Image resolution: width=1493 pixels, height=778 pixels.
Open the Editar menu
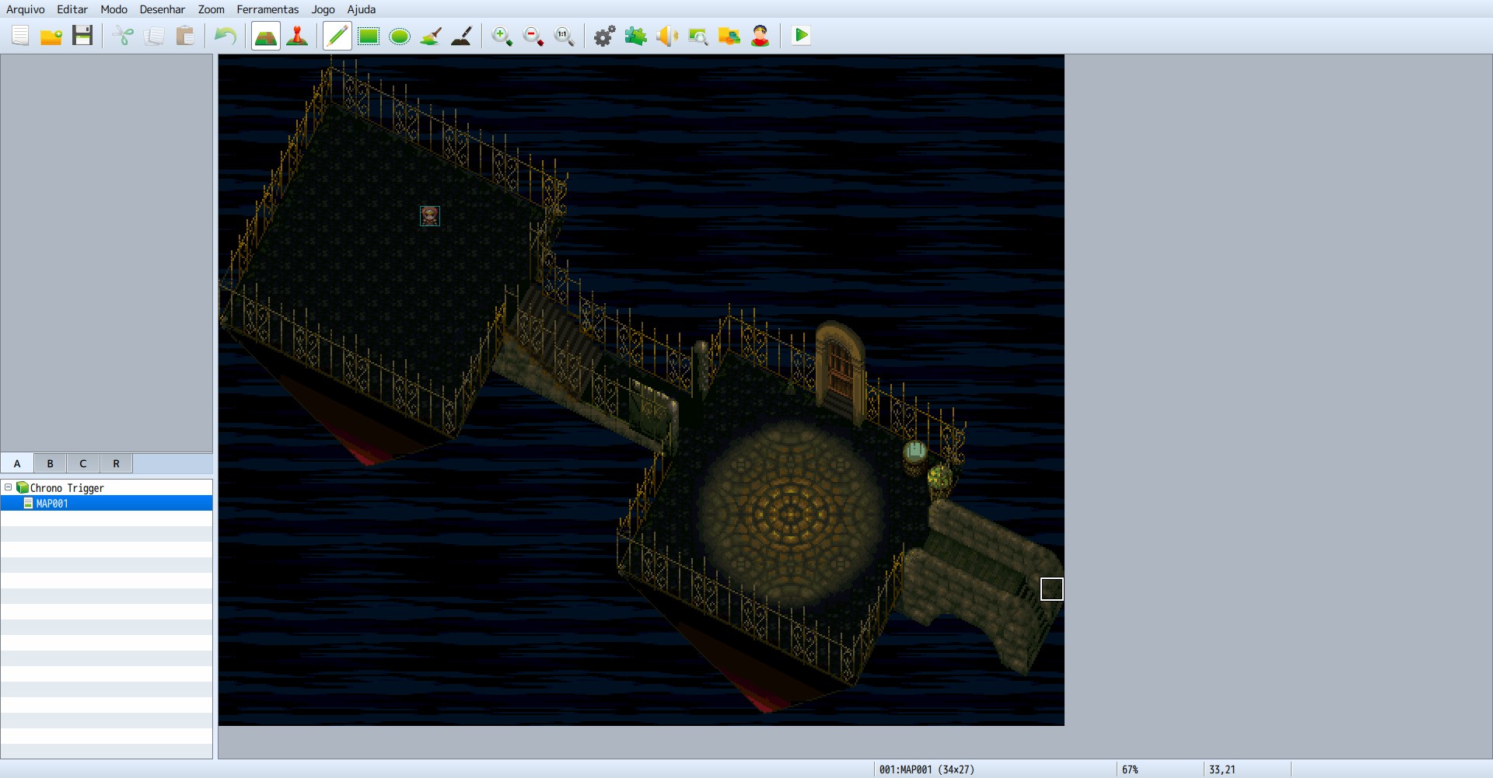(72, 9)
